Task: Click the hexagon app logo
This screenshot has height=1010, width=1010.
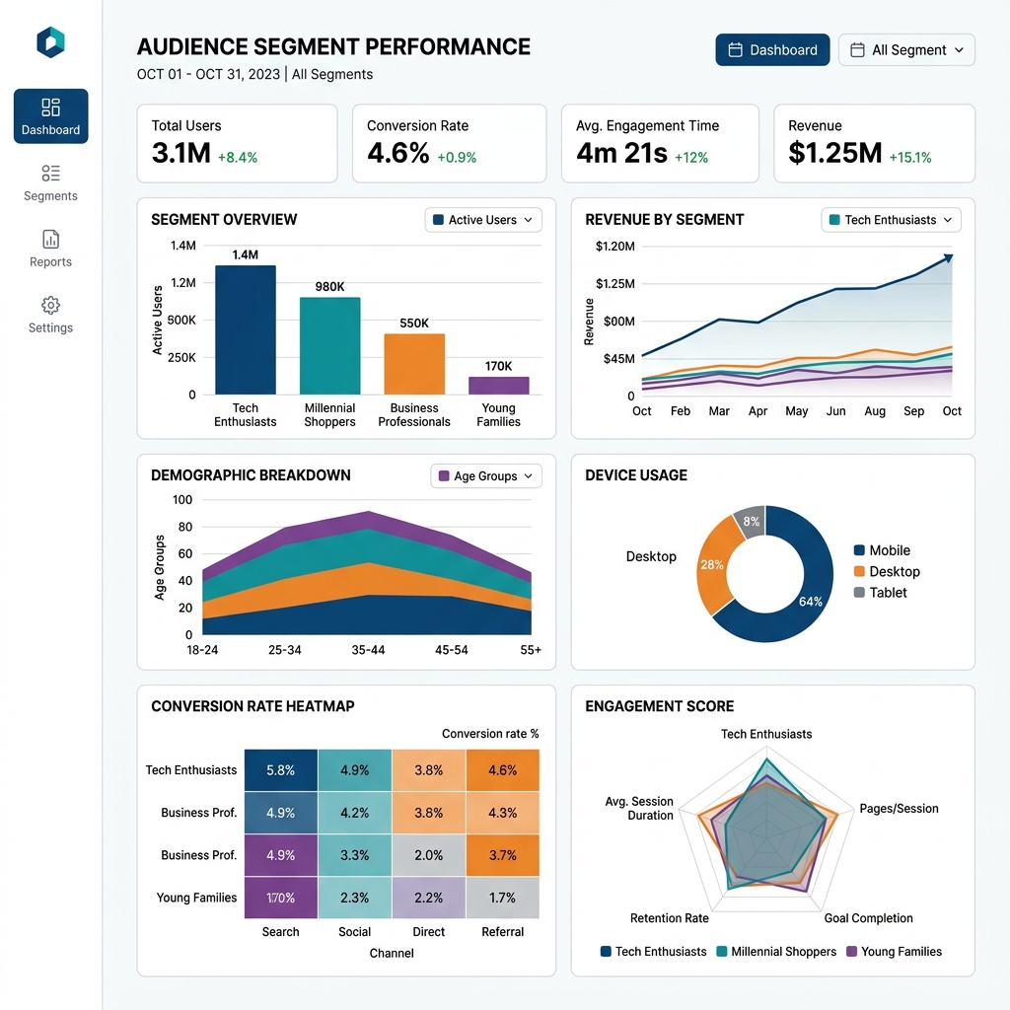Action: click(x=51, y=42)
